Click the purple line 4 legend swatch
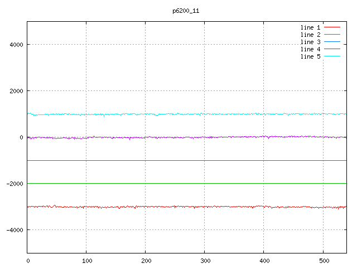The height and width of the screenshot is (268, 357). pos(332,49)
